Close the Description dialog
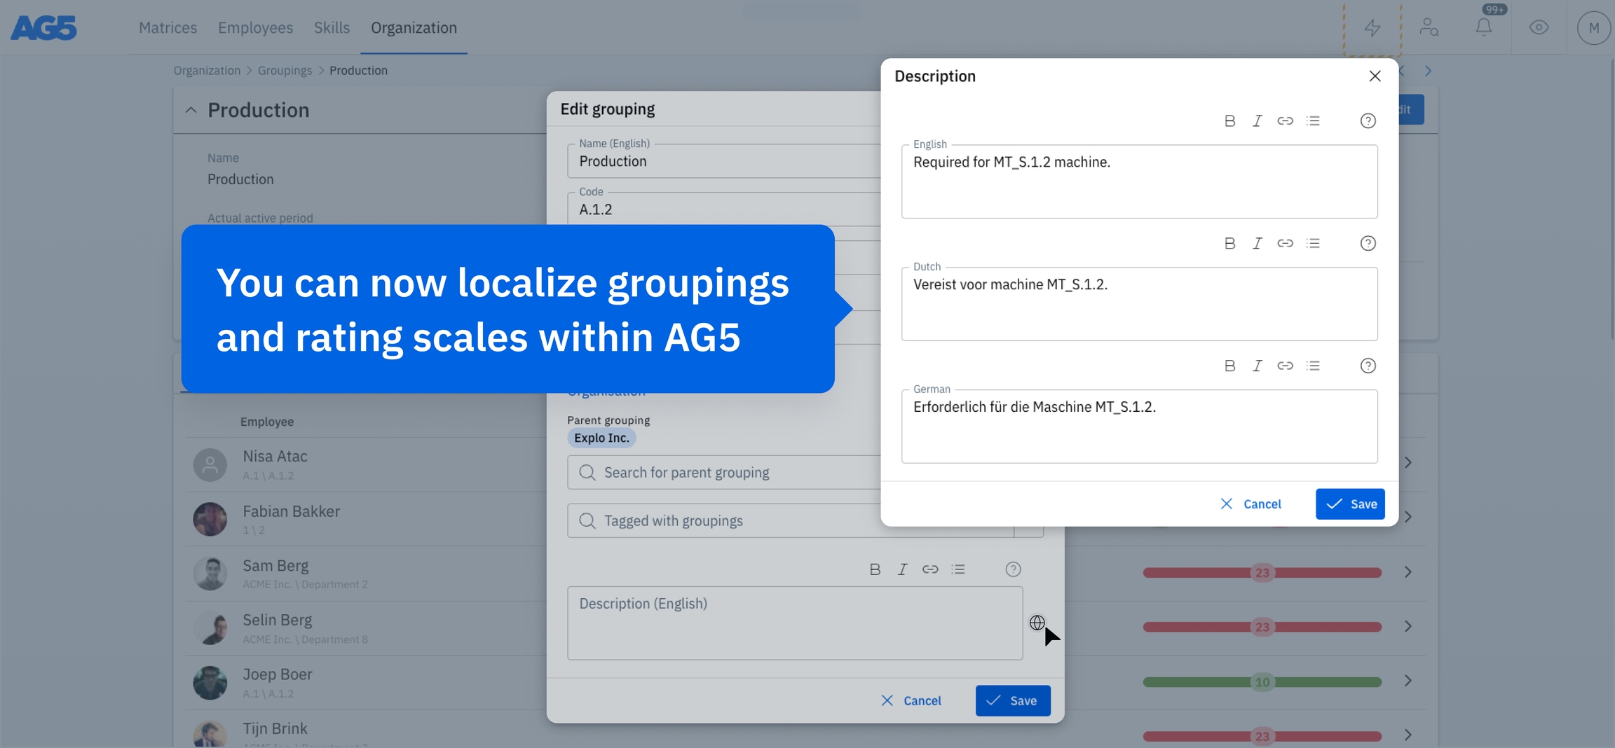 1375,76
